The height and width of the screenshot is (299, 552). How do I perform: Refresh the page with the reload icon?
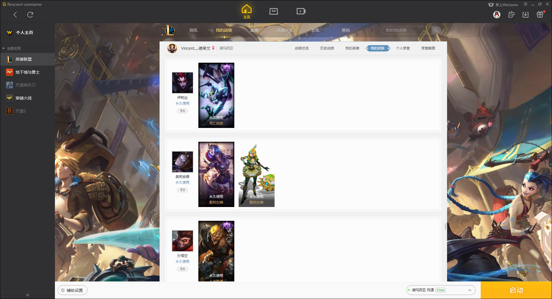(x=30, y=15)
